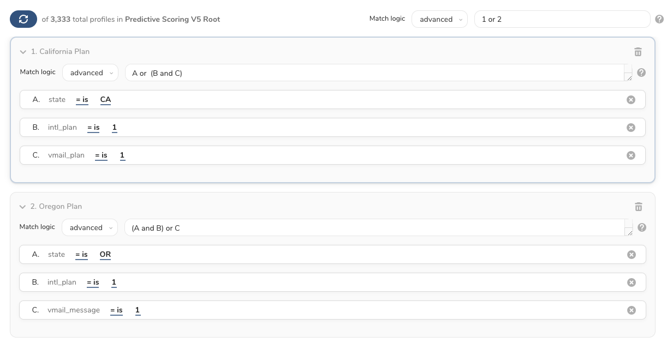
Task: Click the refresh profile count button
Action: point(23,19)
